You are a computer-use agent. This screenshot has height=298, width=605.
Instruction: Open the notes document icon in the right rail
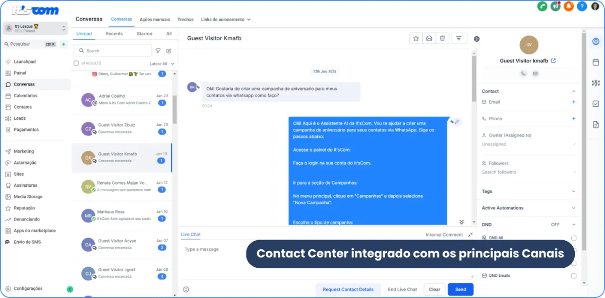tap(595, 124)
